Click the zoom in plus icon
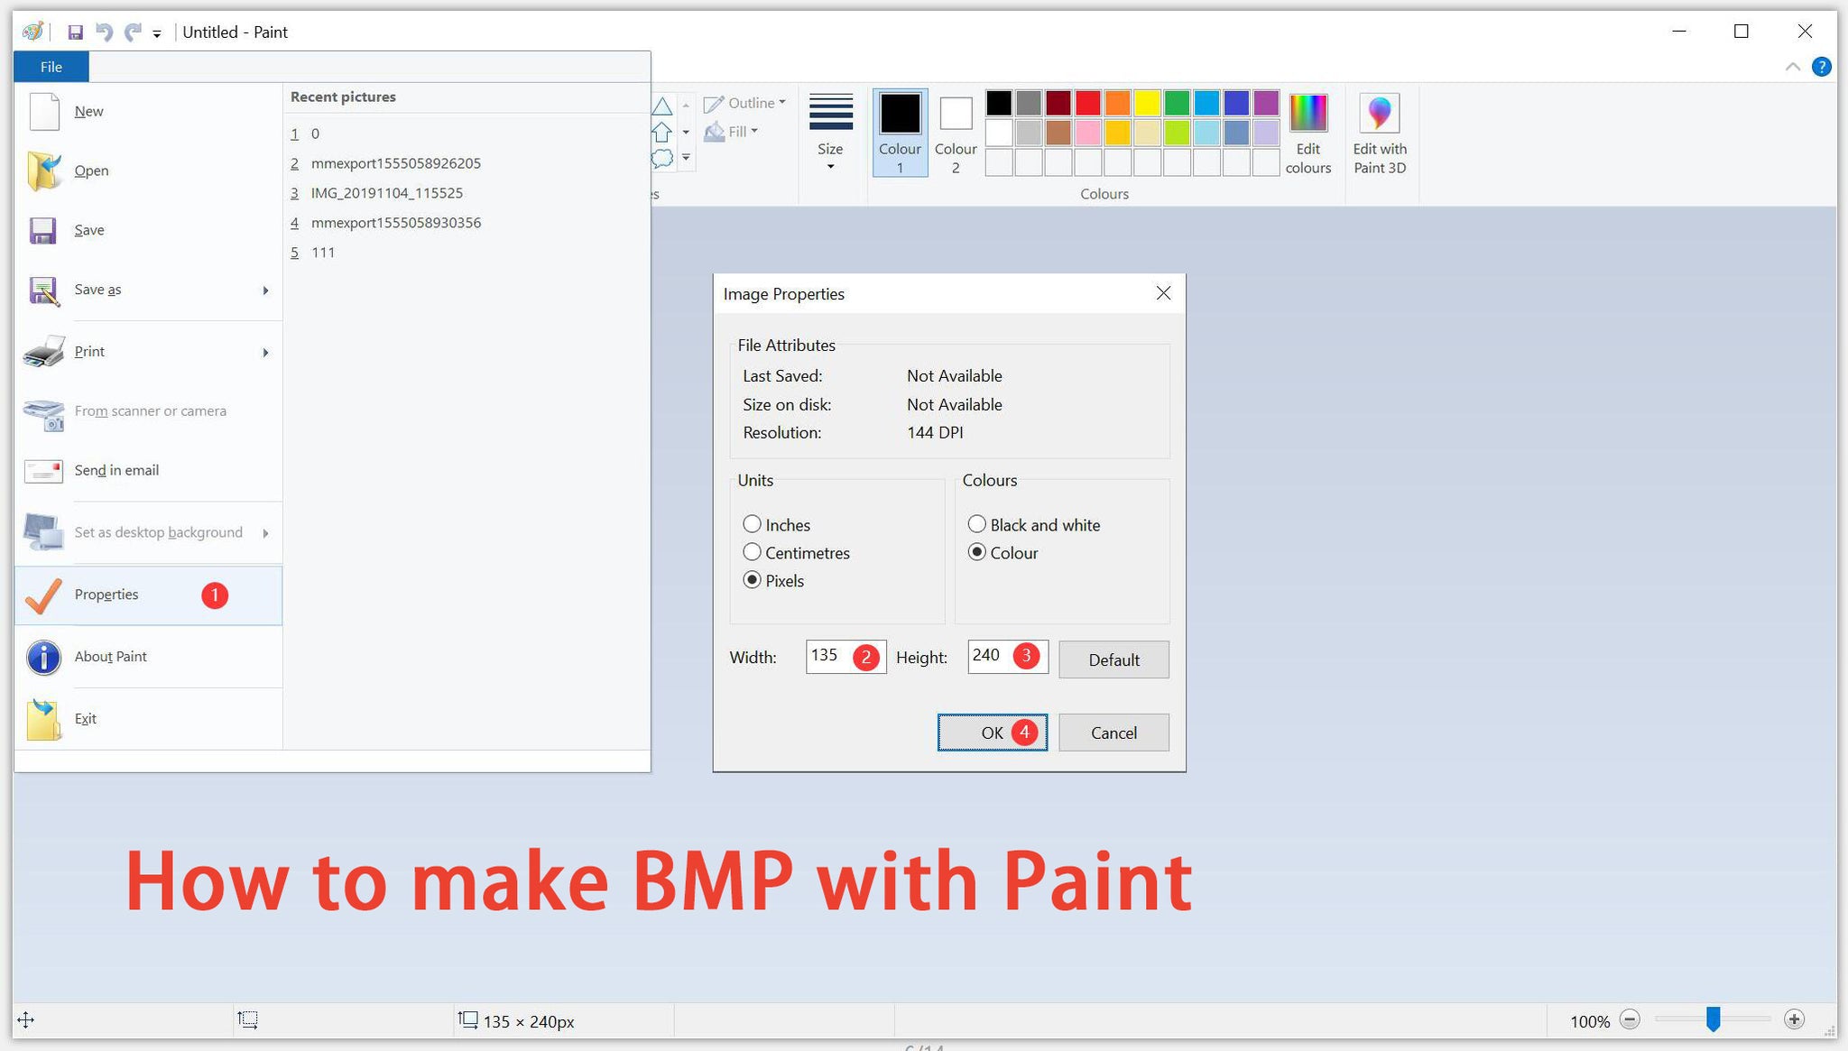The image size is (1848, 1051). click(1794, 1019)
